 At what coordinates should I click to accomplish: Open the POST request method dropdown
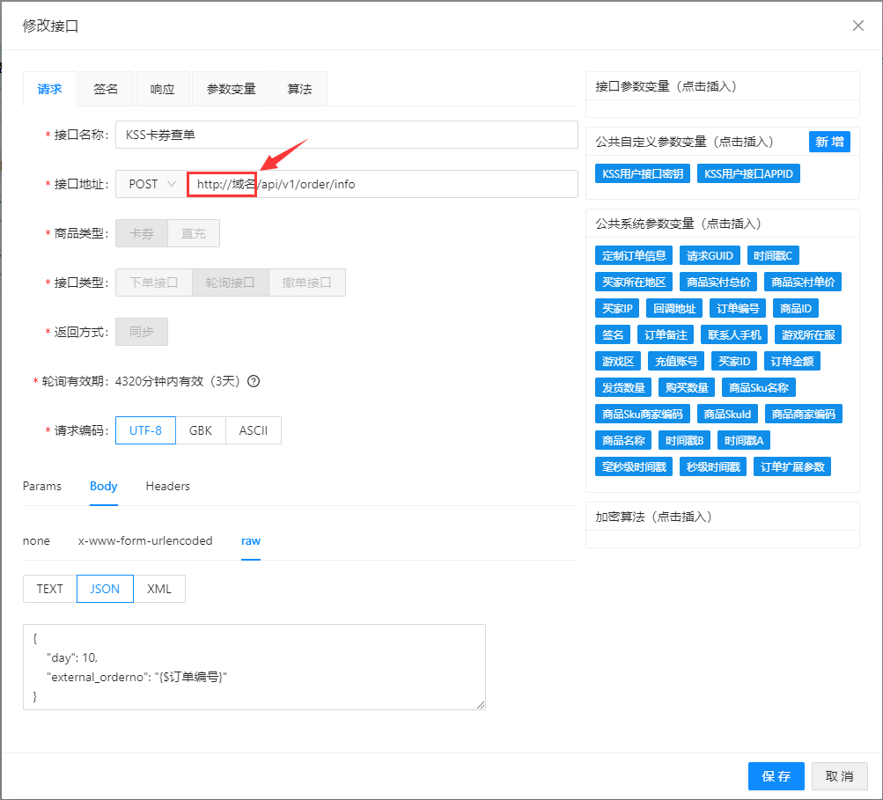point(151,184)
